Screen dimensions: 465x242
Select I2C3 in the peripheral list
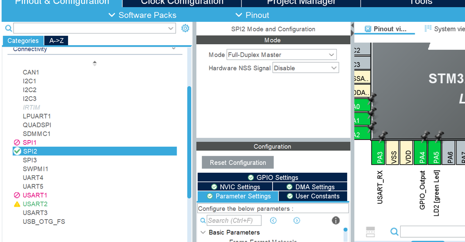[30, 99]
